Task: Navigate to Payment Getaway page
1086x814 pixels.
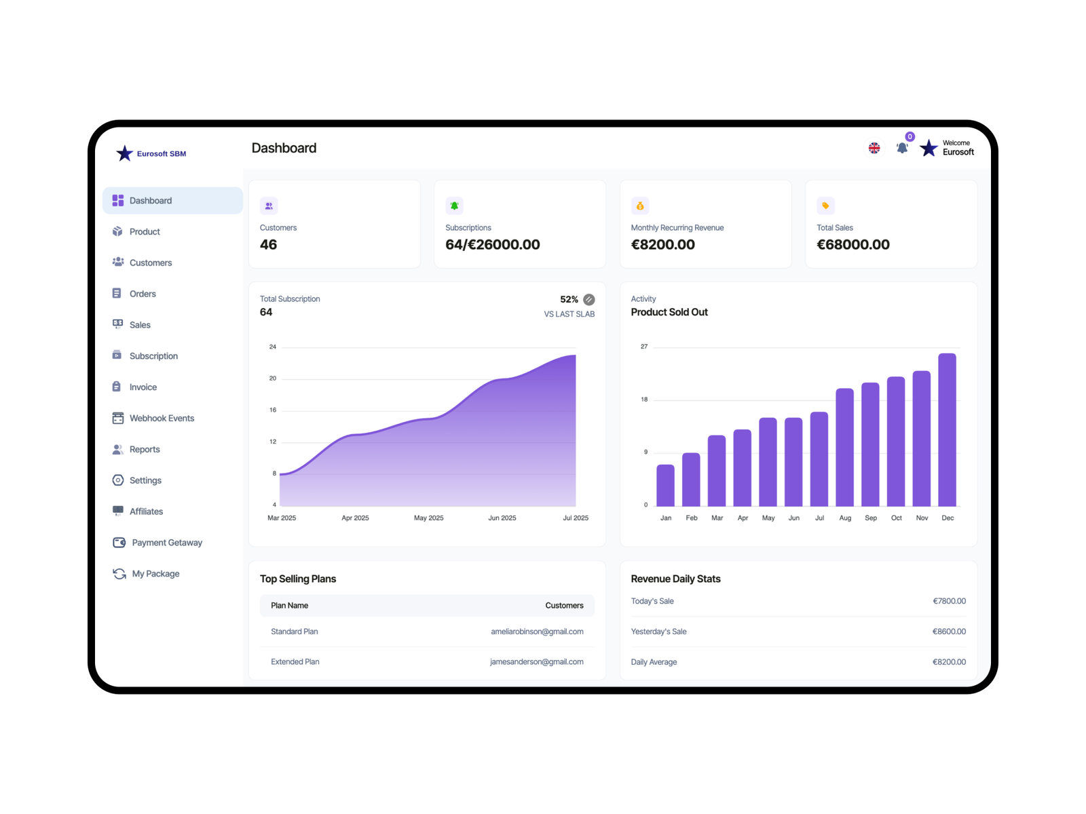Action: coord(166,543)
